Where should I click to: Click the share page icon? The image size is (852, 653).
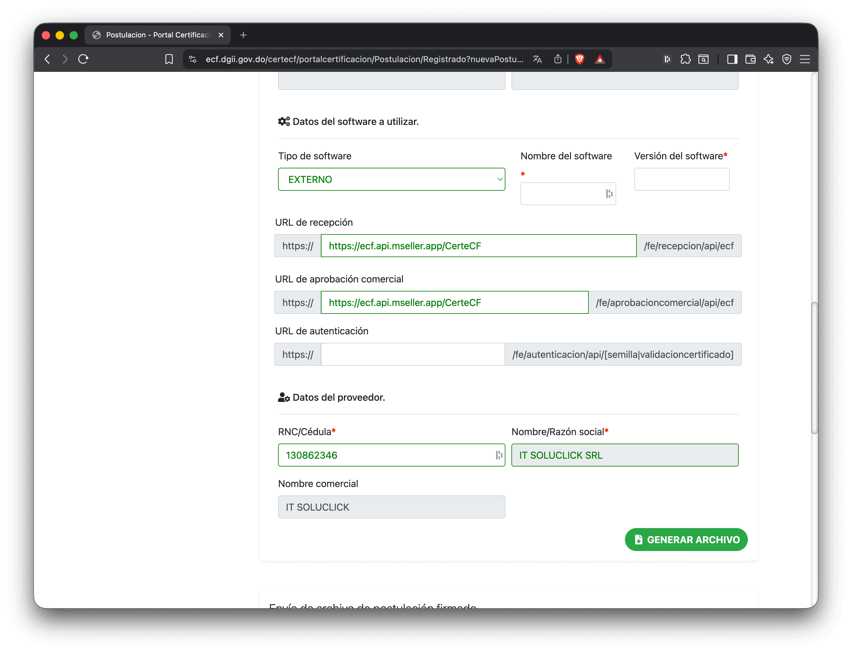[x=558, y=59]
